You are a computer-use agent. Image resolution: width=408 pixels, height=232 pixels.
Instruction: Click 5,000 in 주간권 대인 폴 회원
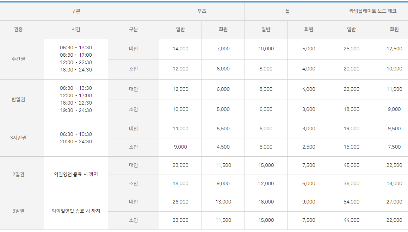309,49
